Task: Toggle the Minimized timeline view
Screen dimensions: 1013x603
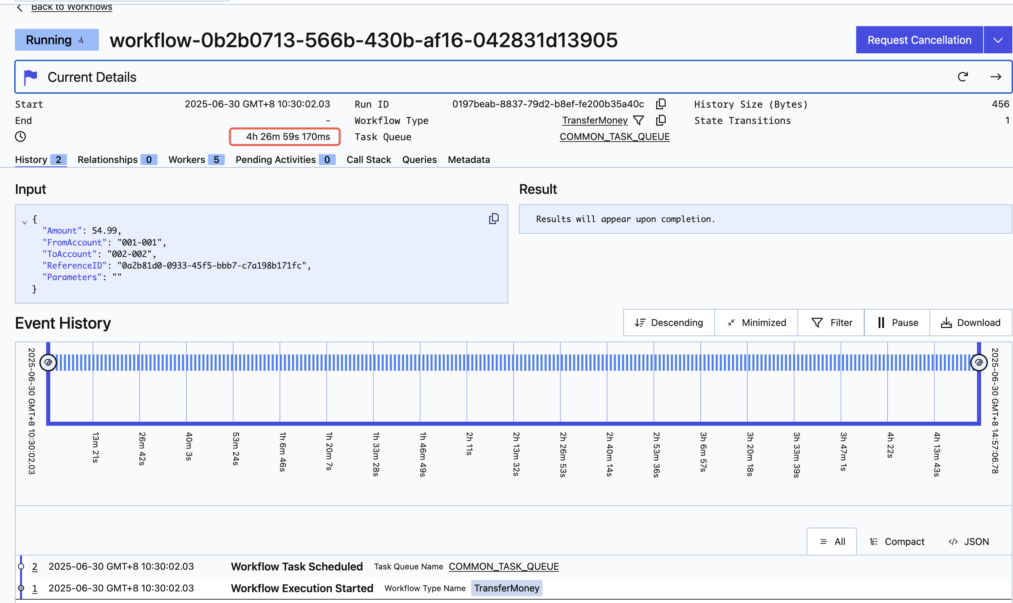Action: point(756,323)
